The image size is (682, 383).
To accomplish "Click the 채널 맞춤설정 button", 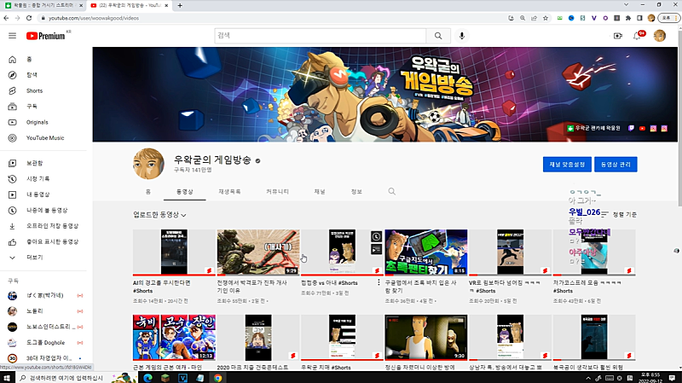I will tap(567, 164).
